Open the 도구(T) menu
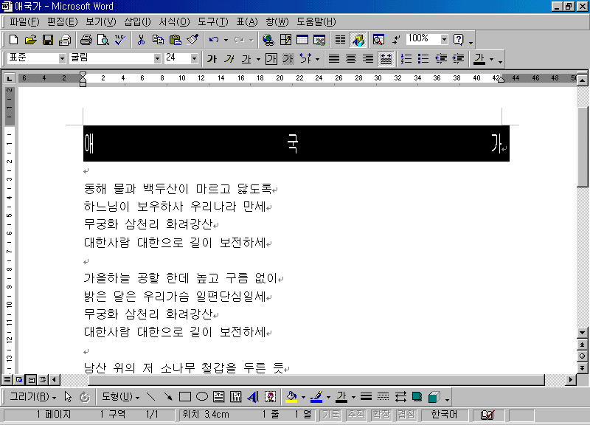Screen dimensions: 590x425 click(213, 22)
